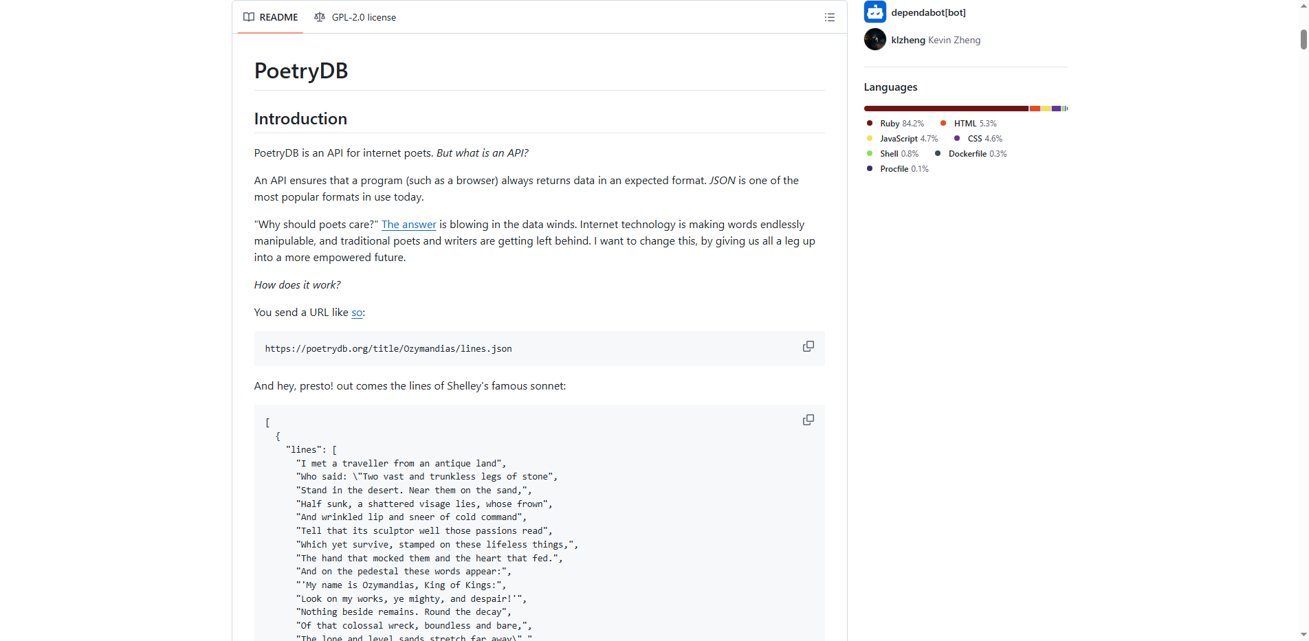Click the JavaScript language color dot
The height and width of the screenshot is (641, 1309).
click(x=869, y=138)
